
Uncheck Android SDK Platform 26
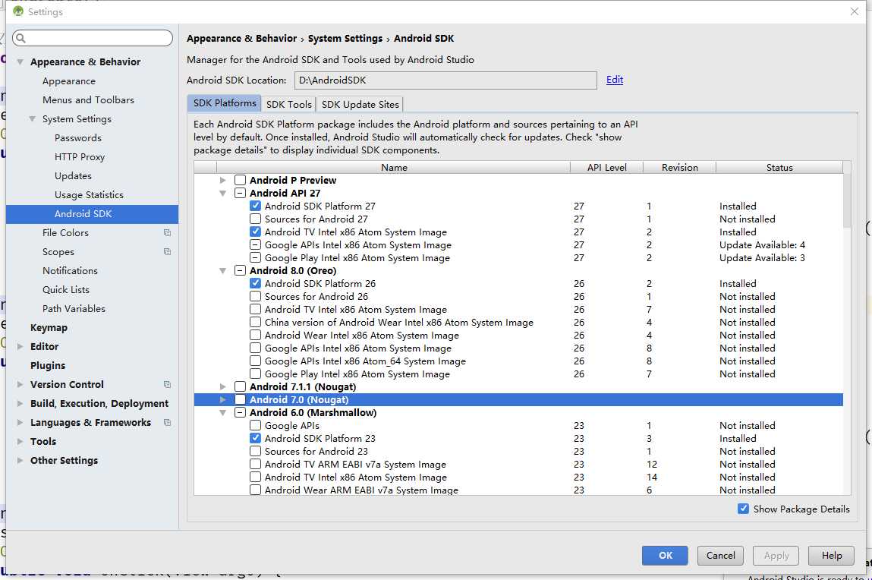[x=255, y=283]
